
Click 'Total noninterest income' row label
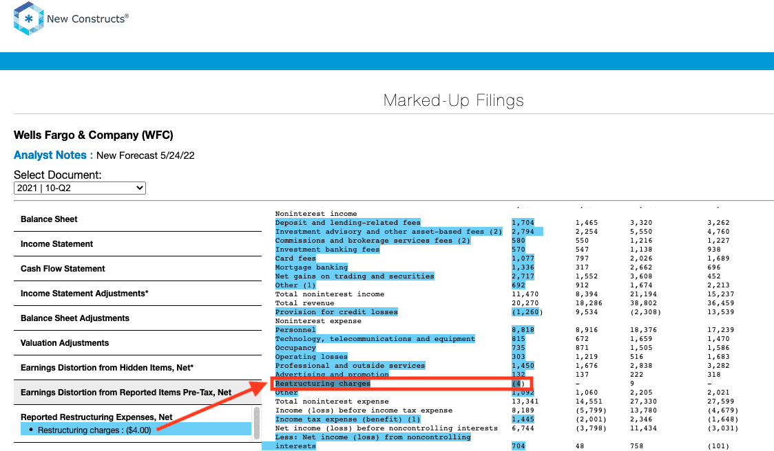pos(329,294)
